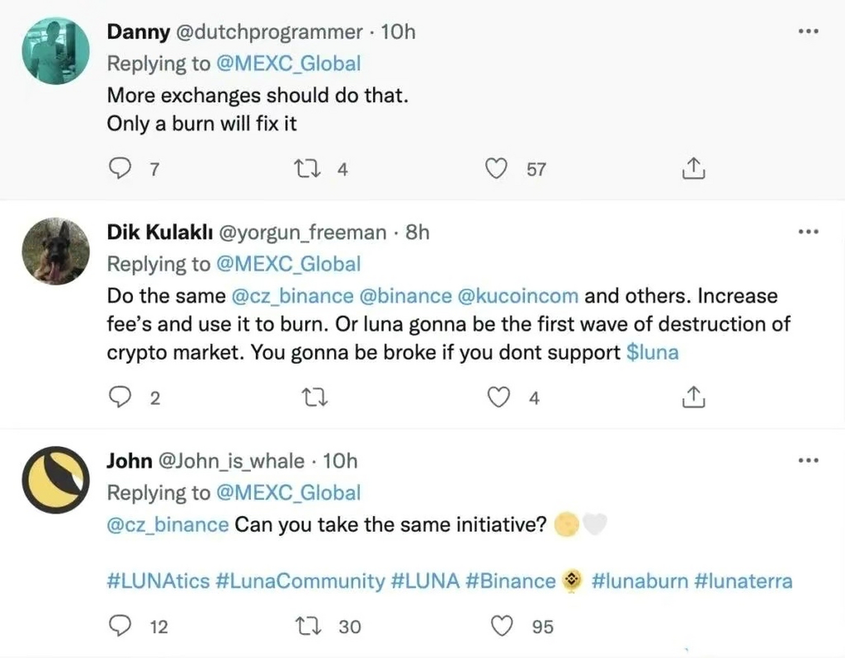Retweet Dik Kulaklı's tweet

(x=315, y=397)
